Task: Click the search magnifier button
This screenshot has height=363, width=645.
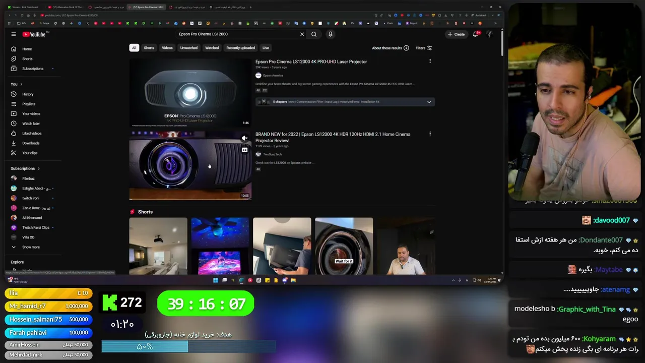Action: (314, 34)
